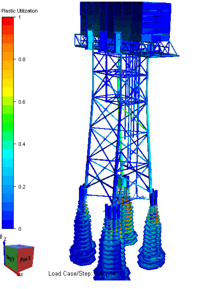Pick the green legend band near 0.5
The width and height of the screenshot is (219, 289).
(7, 125)
